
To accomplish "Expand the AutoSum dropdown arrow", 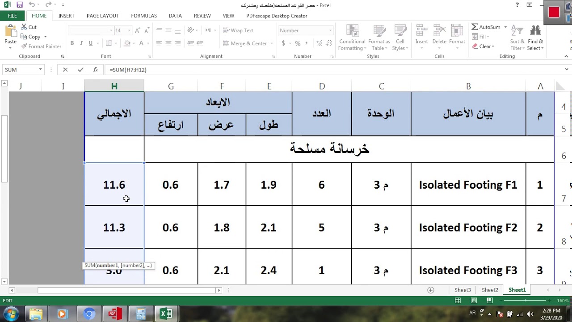I will tap(505, 27).
